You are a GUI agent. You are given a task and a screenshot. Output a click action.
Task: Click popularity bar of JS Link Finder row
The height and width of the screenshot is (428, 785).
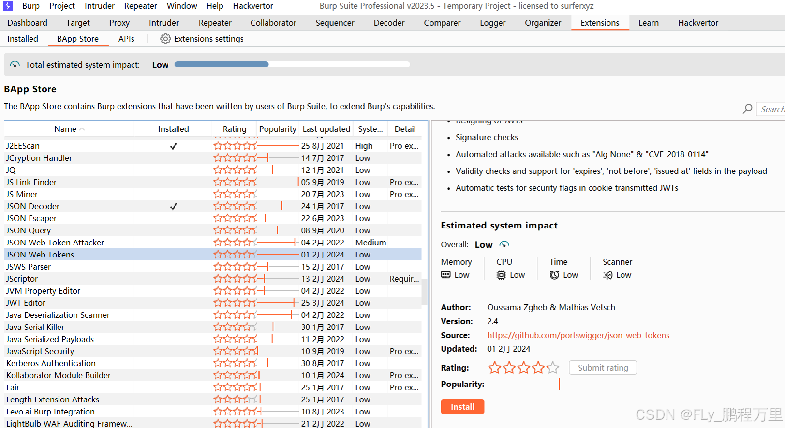[278, 182]
